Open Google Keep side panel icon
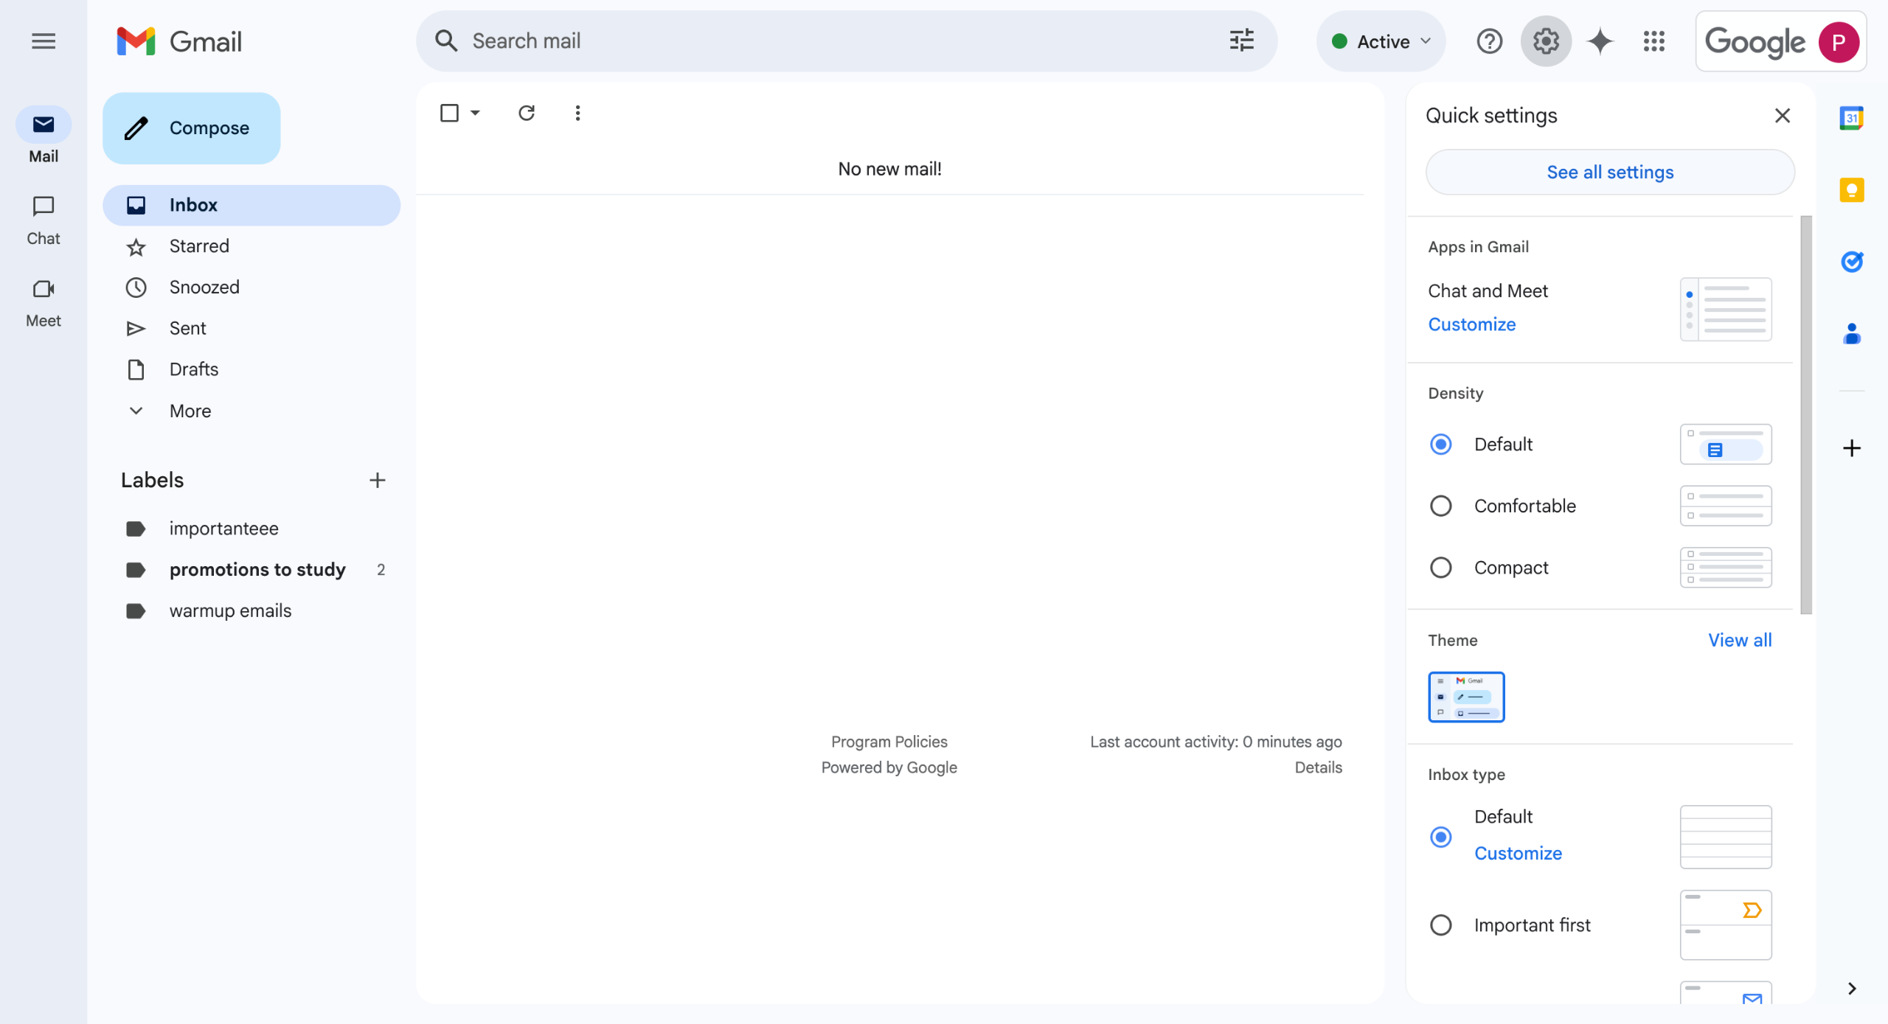The image size is (1888, 1024). pyautogui.click(x=1851, y=190)
